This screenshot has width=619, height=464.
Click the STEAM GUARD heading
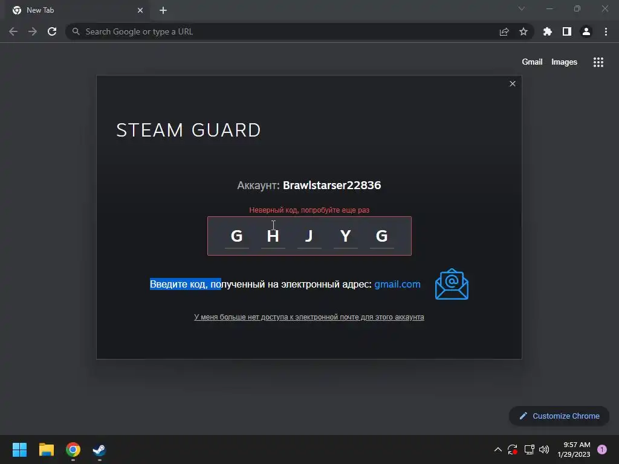point(189,130)
